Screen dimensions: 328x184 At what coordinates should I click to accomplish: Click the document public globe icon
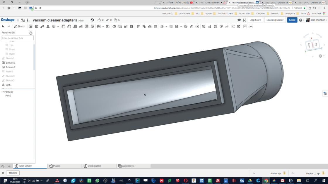coord(92,20)
